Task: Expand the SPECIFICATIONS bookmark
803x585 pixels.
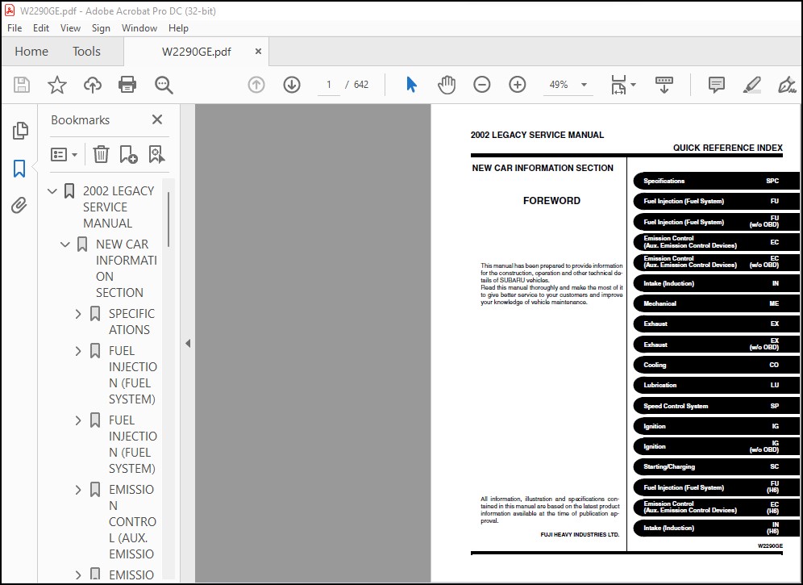Action: tap(78, 314)
